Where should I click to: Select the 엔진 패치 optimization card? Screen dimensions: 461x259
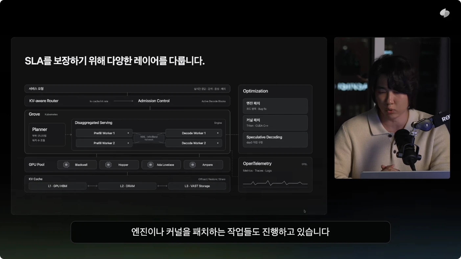(x=275, y=106)
